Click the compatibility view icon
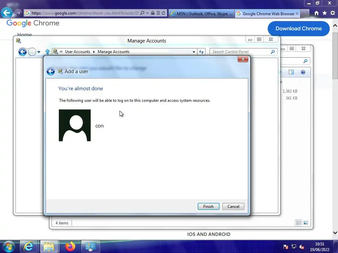The width and height of the screenshot is (338, 253). click(x=158, y=13)
